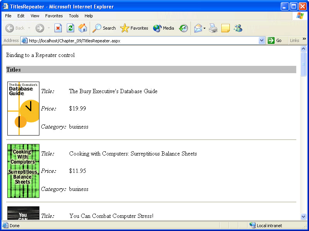
Task: Click the Stop loading icon
Action: point(58,28)
